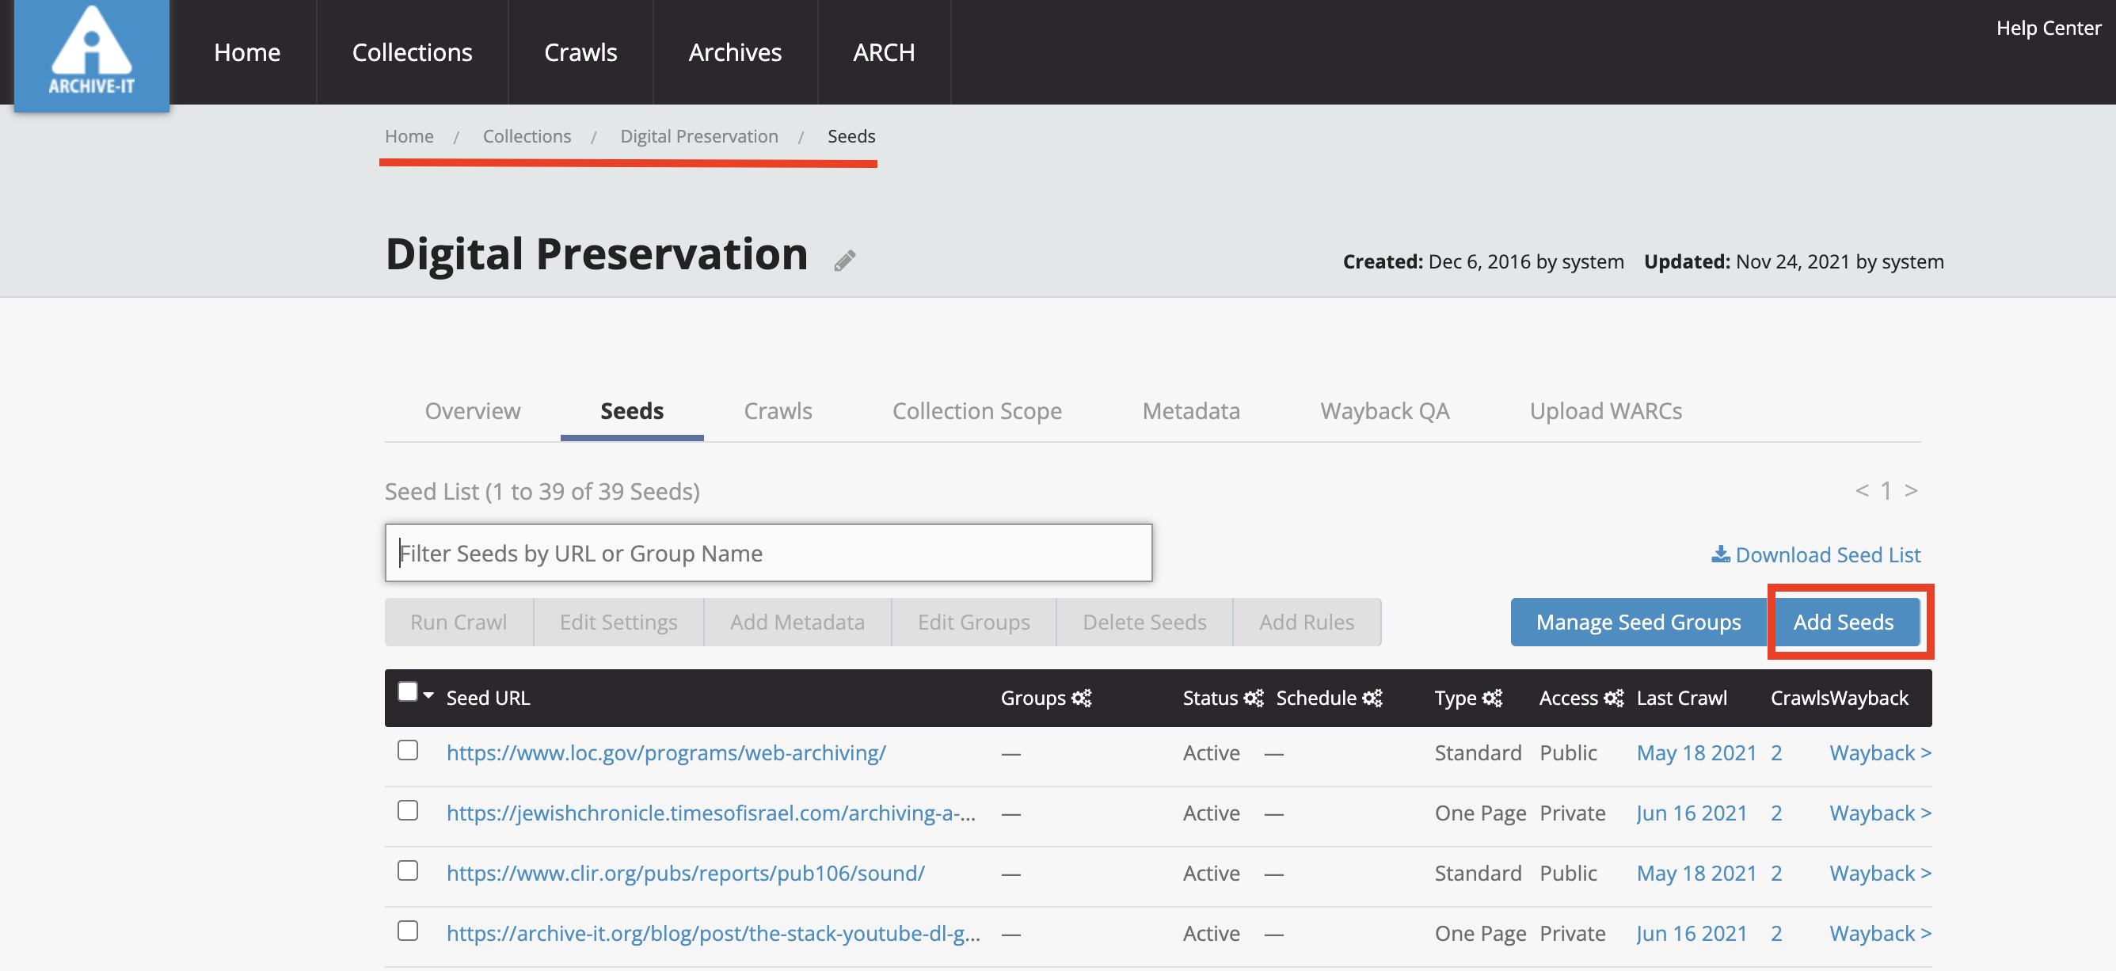The width and height of the screenshot is (2116, 971).
Task: Expand select-all dropdown arrow beside Seed URL
Action: (428, 695)
